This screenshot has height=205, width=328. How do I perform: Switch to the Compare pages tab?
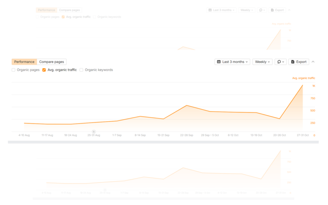click(x=51, y=61)
